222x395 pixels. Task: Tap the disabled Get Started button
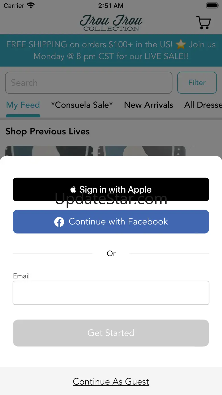[x=111, y=333]
